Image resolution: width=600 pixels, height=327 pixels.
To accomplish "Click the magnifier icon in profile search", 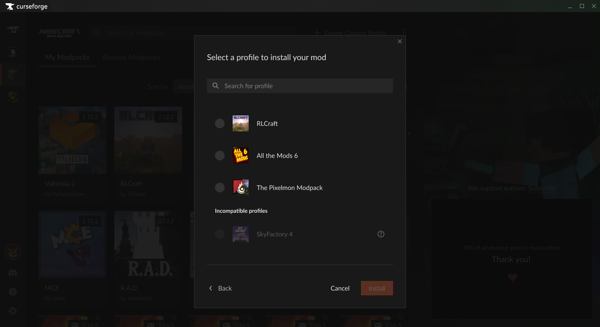I will [x=215, y=86].
